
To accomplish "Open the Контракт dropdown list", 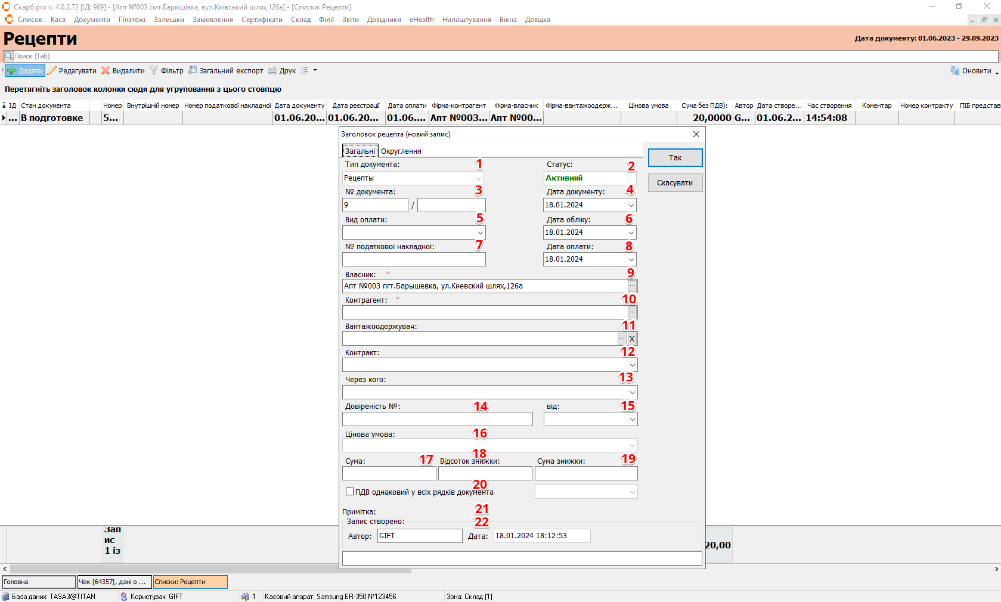I will click(632, 365).
